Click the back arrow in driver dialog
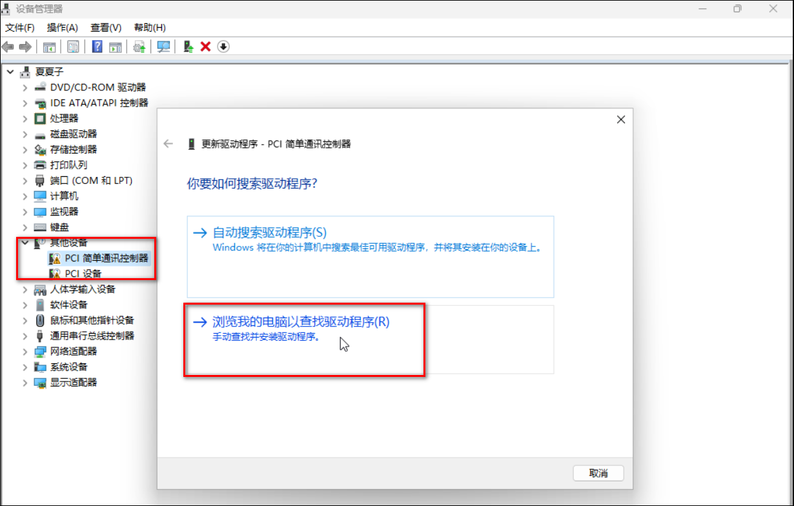Image resolution: width=794 pixels, height=506 pixels. point(168,144)
